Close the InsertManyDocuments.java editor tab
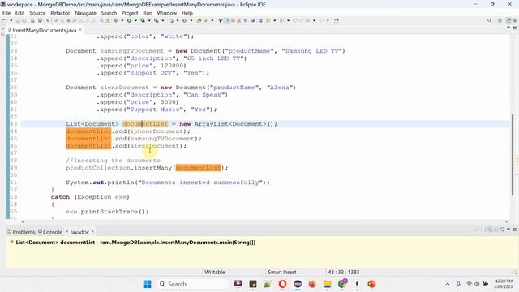The image size is (519, 292). pos(80,30)
